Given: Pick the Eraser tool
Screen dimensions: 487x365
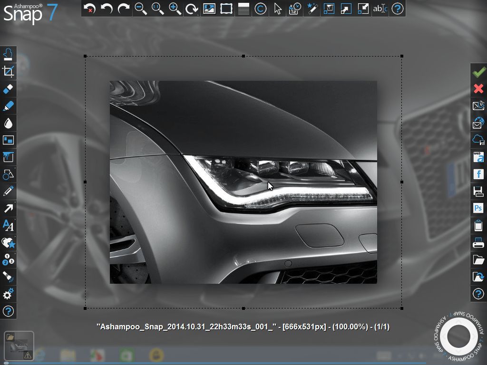Looking at the screenshot, I should pyautogui.click(x=9, y=89).
